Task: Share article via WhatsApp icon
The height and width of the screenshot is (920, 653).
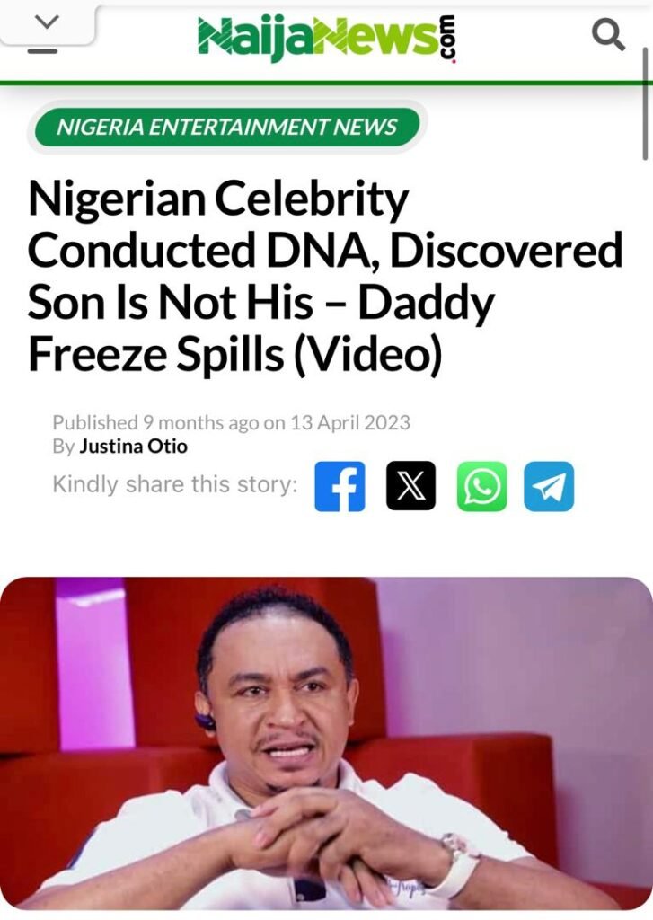Action: coord(481,486)
